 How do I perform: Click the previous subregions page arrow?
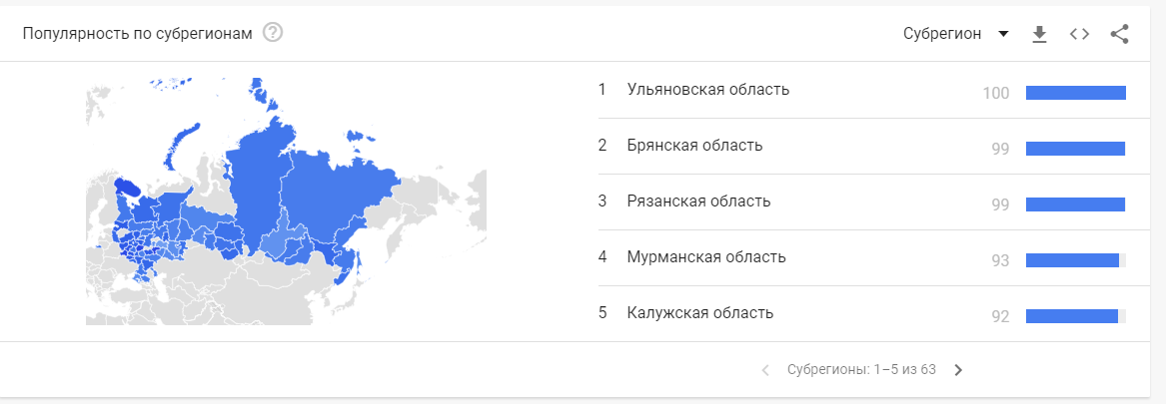(765, 369)
